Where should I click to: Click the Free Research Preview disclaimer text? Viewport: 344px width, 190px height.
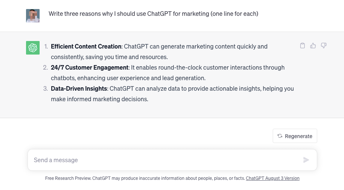point(145,178)
